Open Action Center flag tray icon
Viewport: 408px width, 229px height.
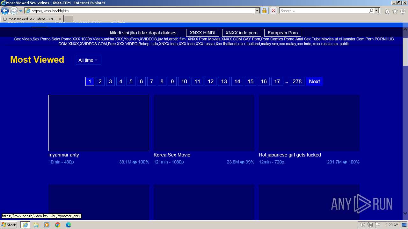coord(378,225)
